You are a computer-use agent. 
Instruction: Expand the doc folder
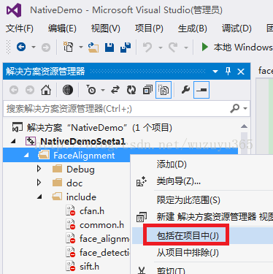point(39,183)
